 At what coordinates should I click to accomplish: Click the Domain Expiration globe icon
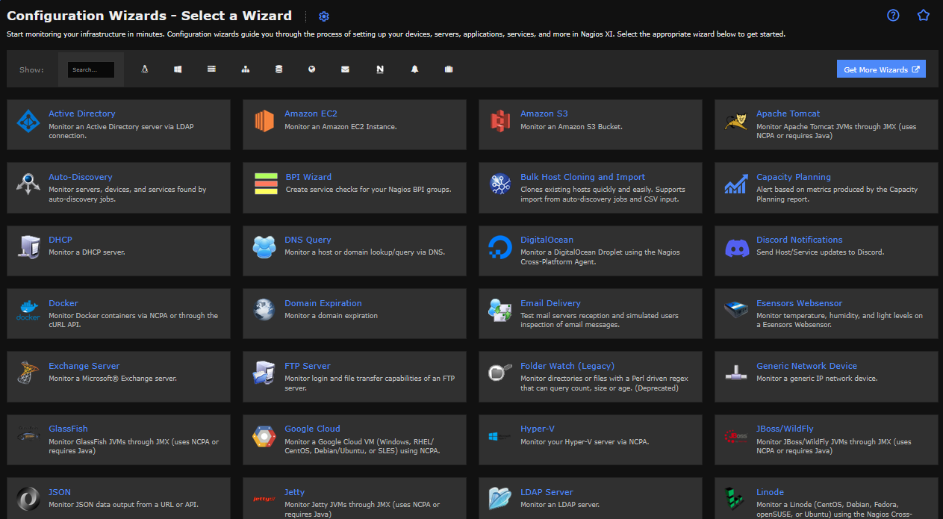pyautogui.click(x=264, y=310)
